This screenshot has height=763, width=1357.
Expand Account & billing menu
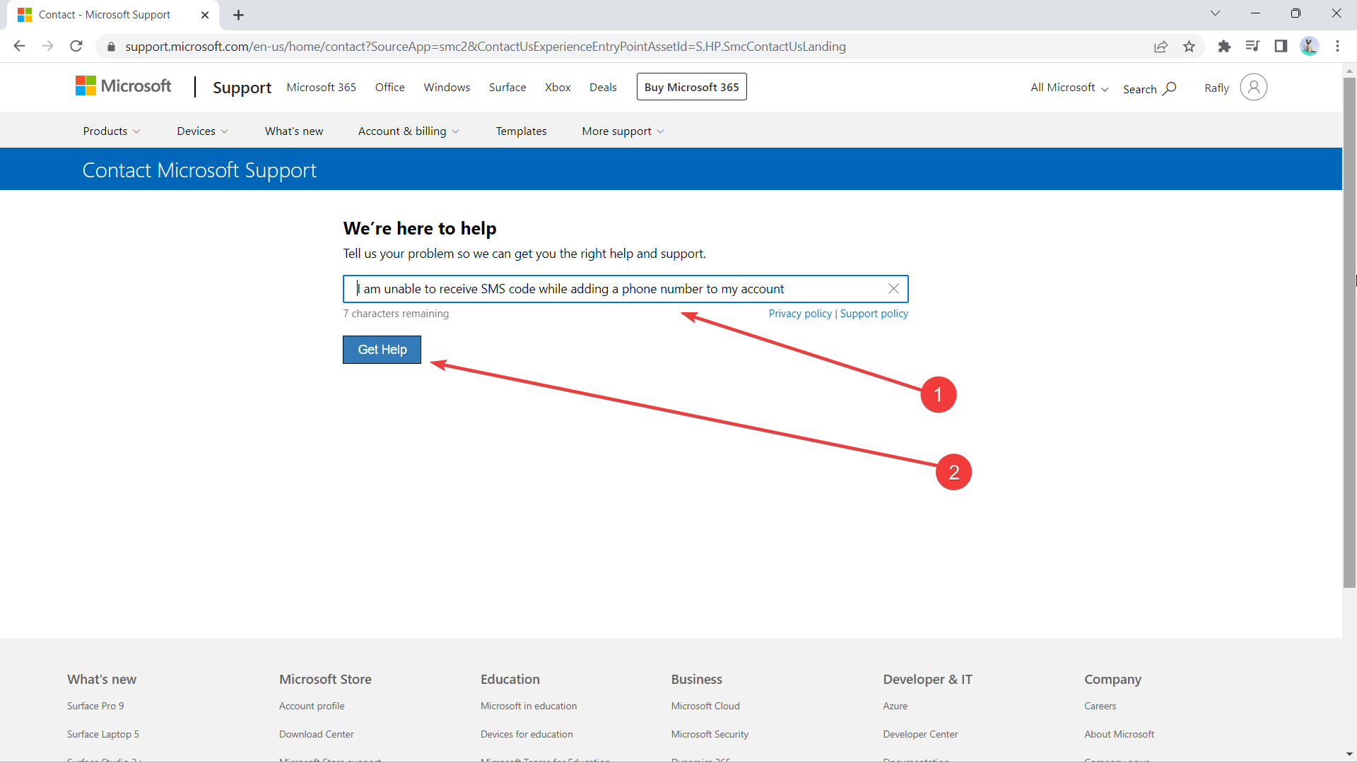(x=409, y=131)
